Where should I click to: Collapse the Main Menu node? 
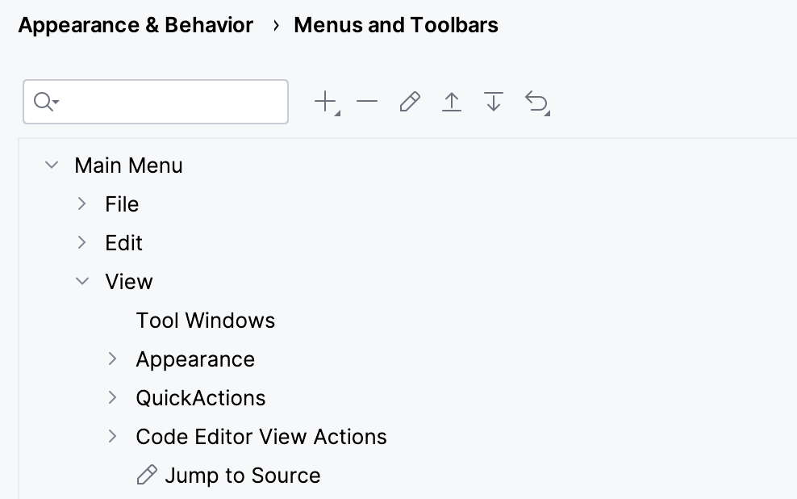click(x=51, y=165)
